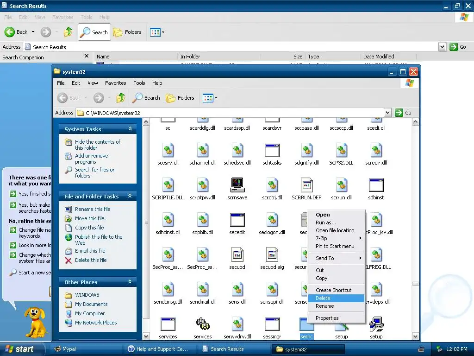Image resolution: width=474 pixels, height=356 pixels.
Task: Collapse the File and Folder Tasks panel
Action: [x=130, y=196]
